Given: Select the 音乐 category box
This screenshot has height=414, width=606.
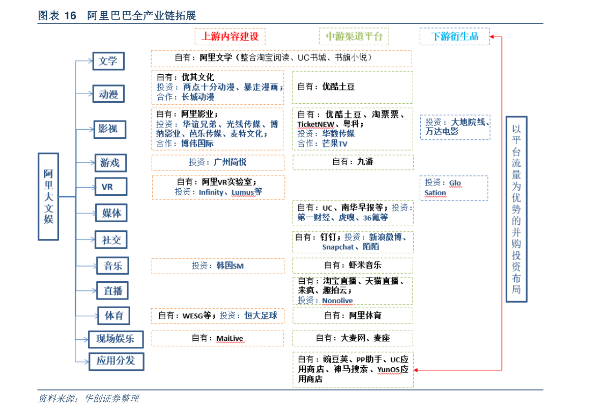Looking at the screenshot, I should [112, 265].
